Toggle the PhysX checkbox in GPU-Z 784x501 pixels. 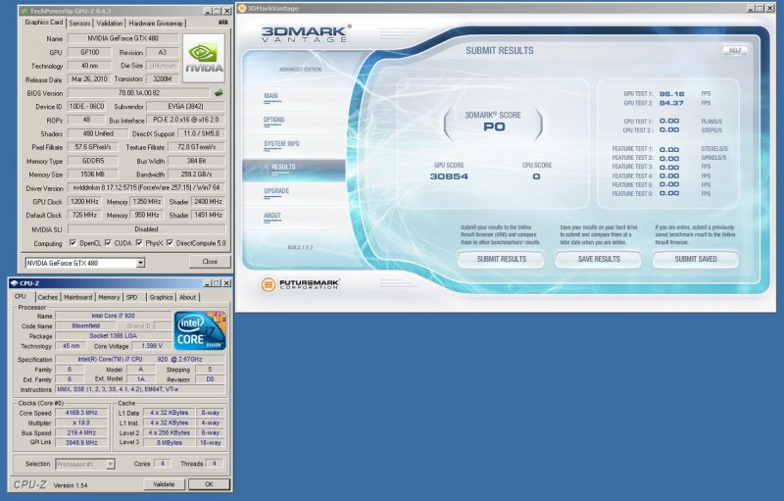pyautogui.click(x=139, y=243)
